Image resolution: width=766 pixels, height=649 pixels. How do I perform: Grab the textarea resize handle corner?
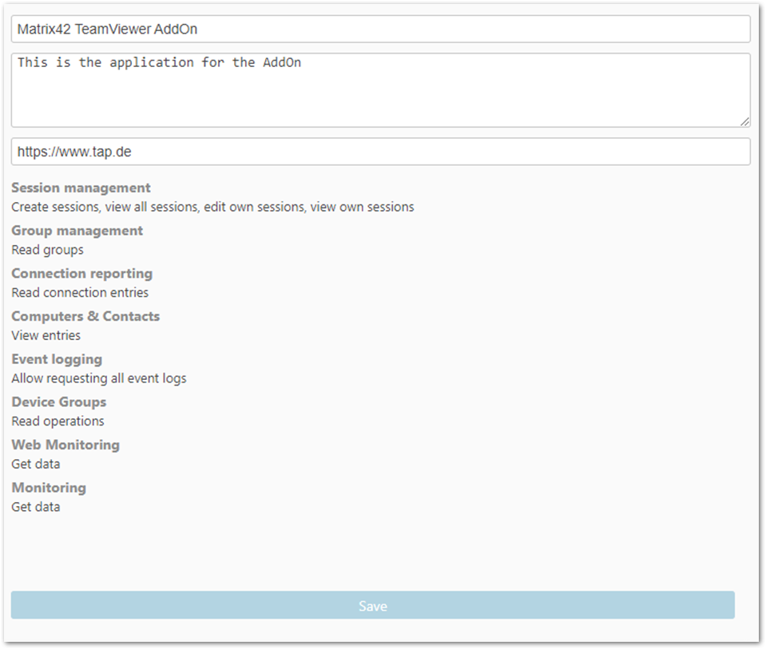click(744, 121)
